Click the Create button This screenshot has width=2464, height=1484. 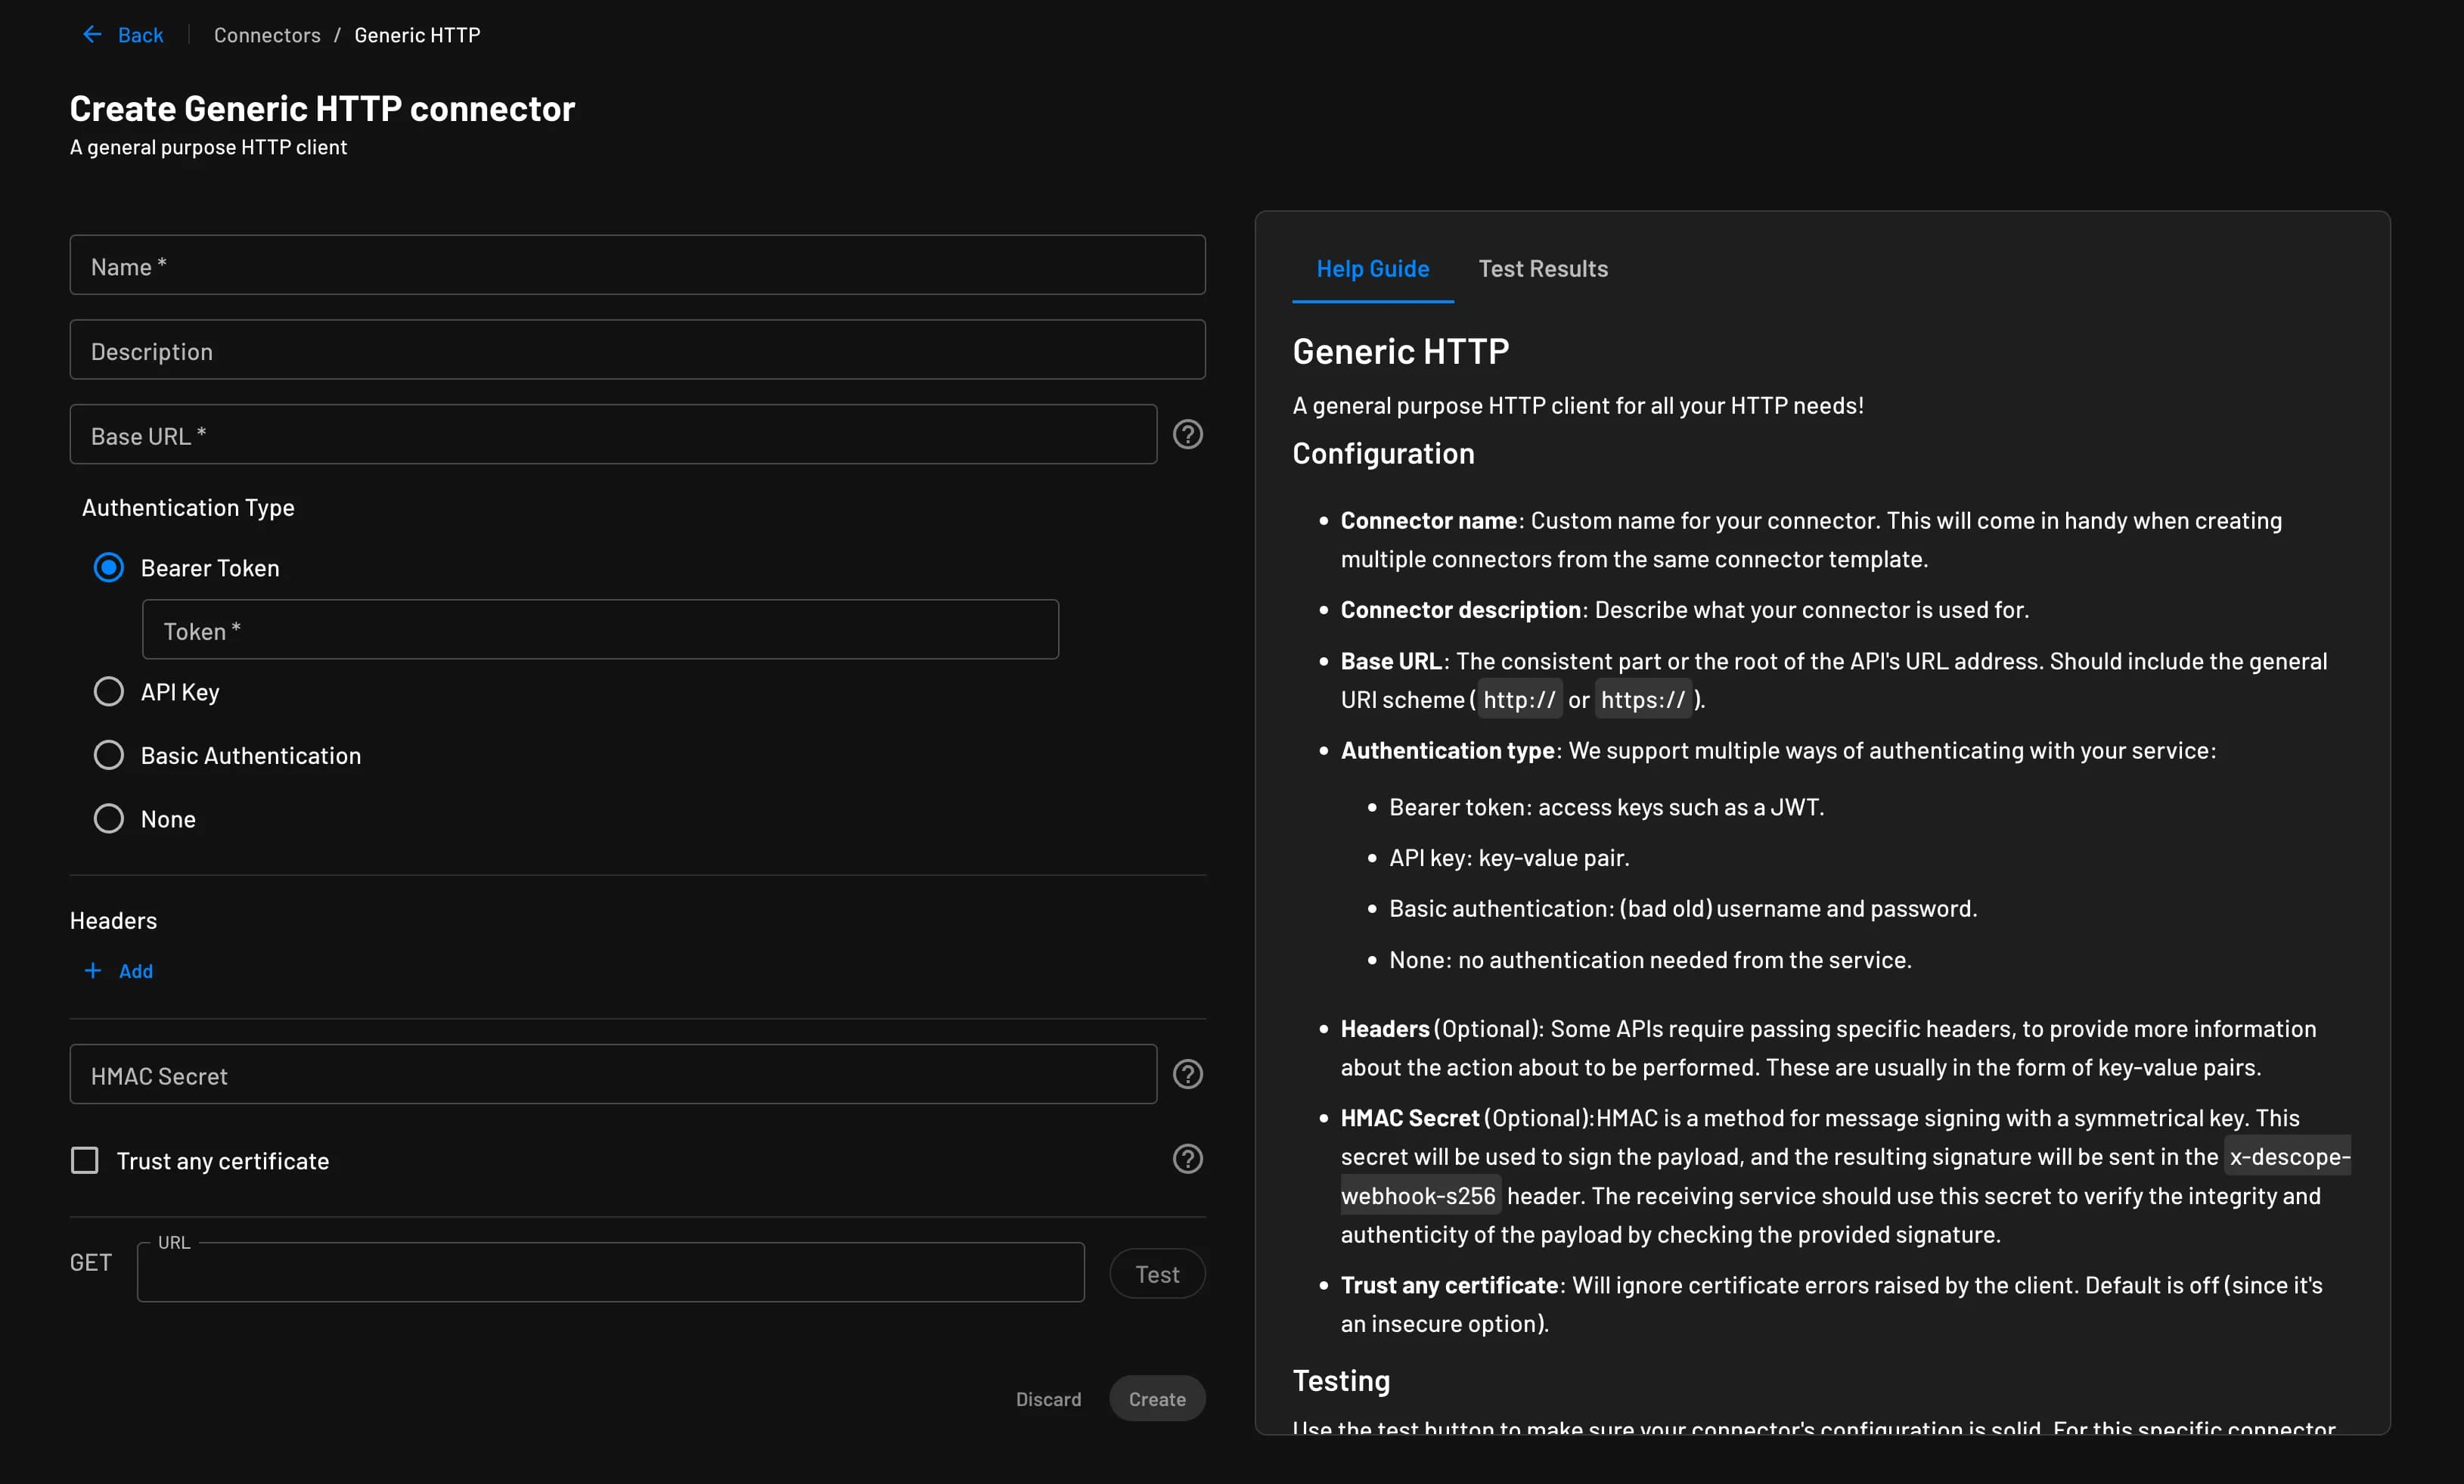(x=1156, y=1398)
